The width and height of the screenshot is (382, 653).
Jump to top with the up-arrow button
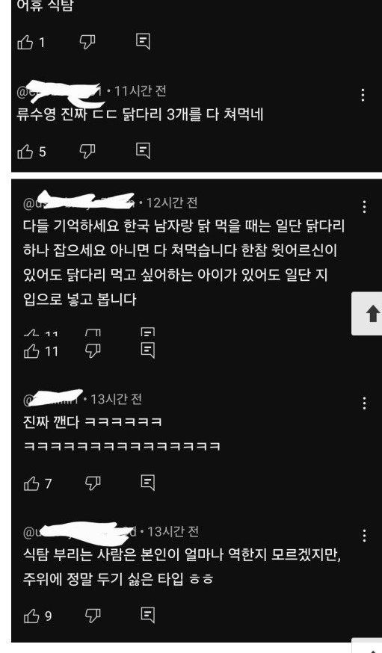pyautogui.click(x=367, y=314)
